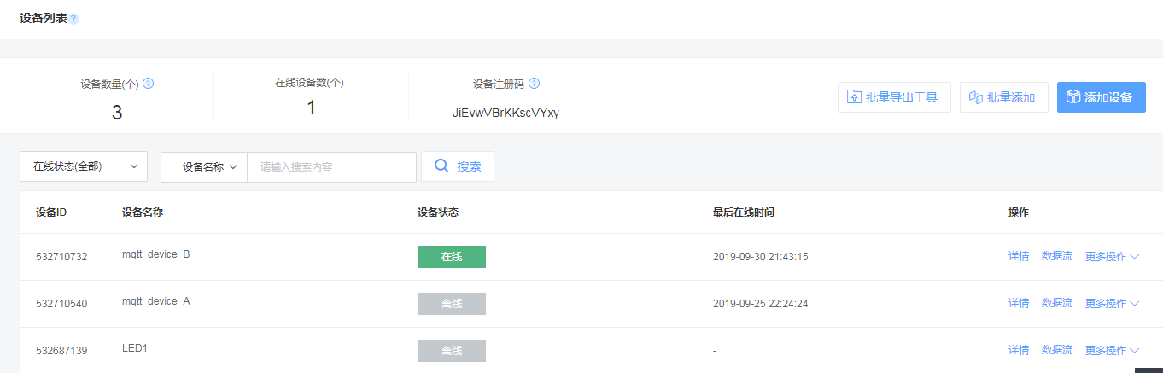1163x373 pixels.
Task: Expand 更多操作 for LED1
Action: [1112, 350]
